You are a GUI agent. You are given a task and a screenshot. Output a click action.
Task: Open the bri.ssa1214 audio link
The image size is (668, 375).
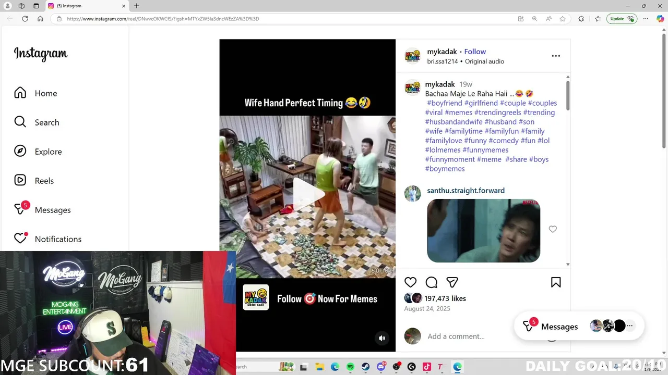point(442,61)
